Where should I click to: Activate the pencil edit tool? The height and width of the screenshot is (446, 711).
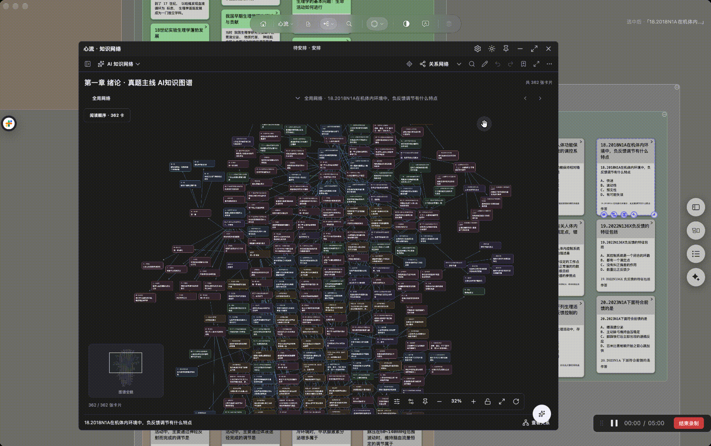[485, 64]
